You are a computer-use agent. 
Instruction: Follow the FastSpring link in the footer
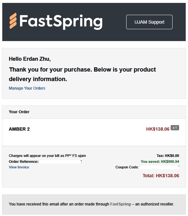pyautogui.click(x=120, y=204)
